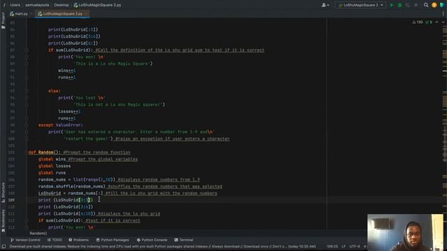Screen dimensions: 447x251
Task: Click the greyed-out Stop button
Action: coord(416,5)
